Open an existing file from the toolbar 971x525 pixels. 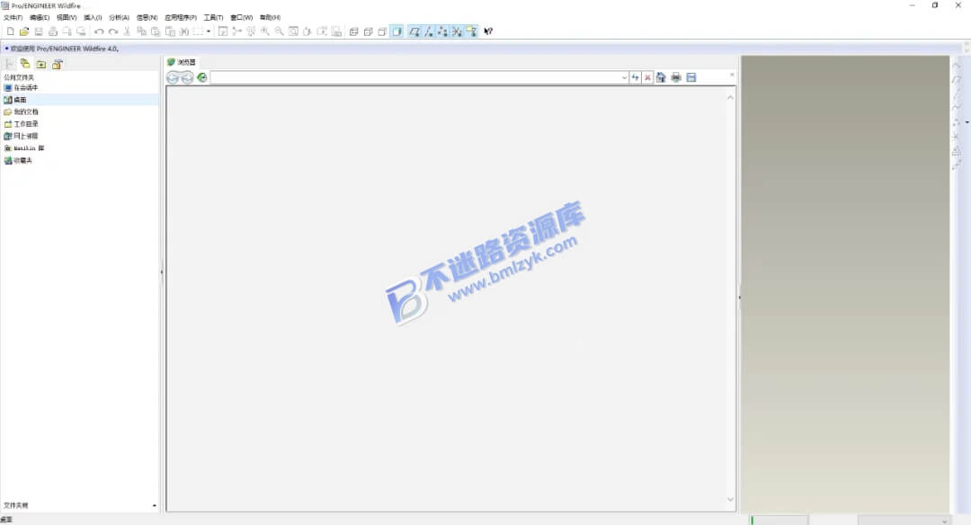tap(24, 31)
